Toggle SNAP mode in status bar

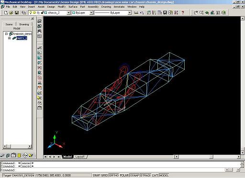point(96,175)
